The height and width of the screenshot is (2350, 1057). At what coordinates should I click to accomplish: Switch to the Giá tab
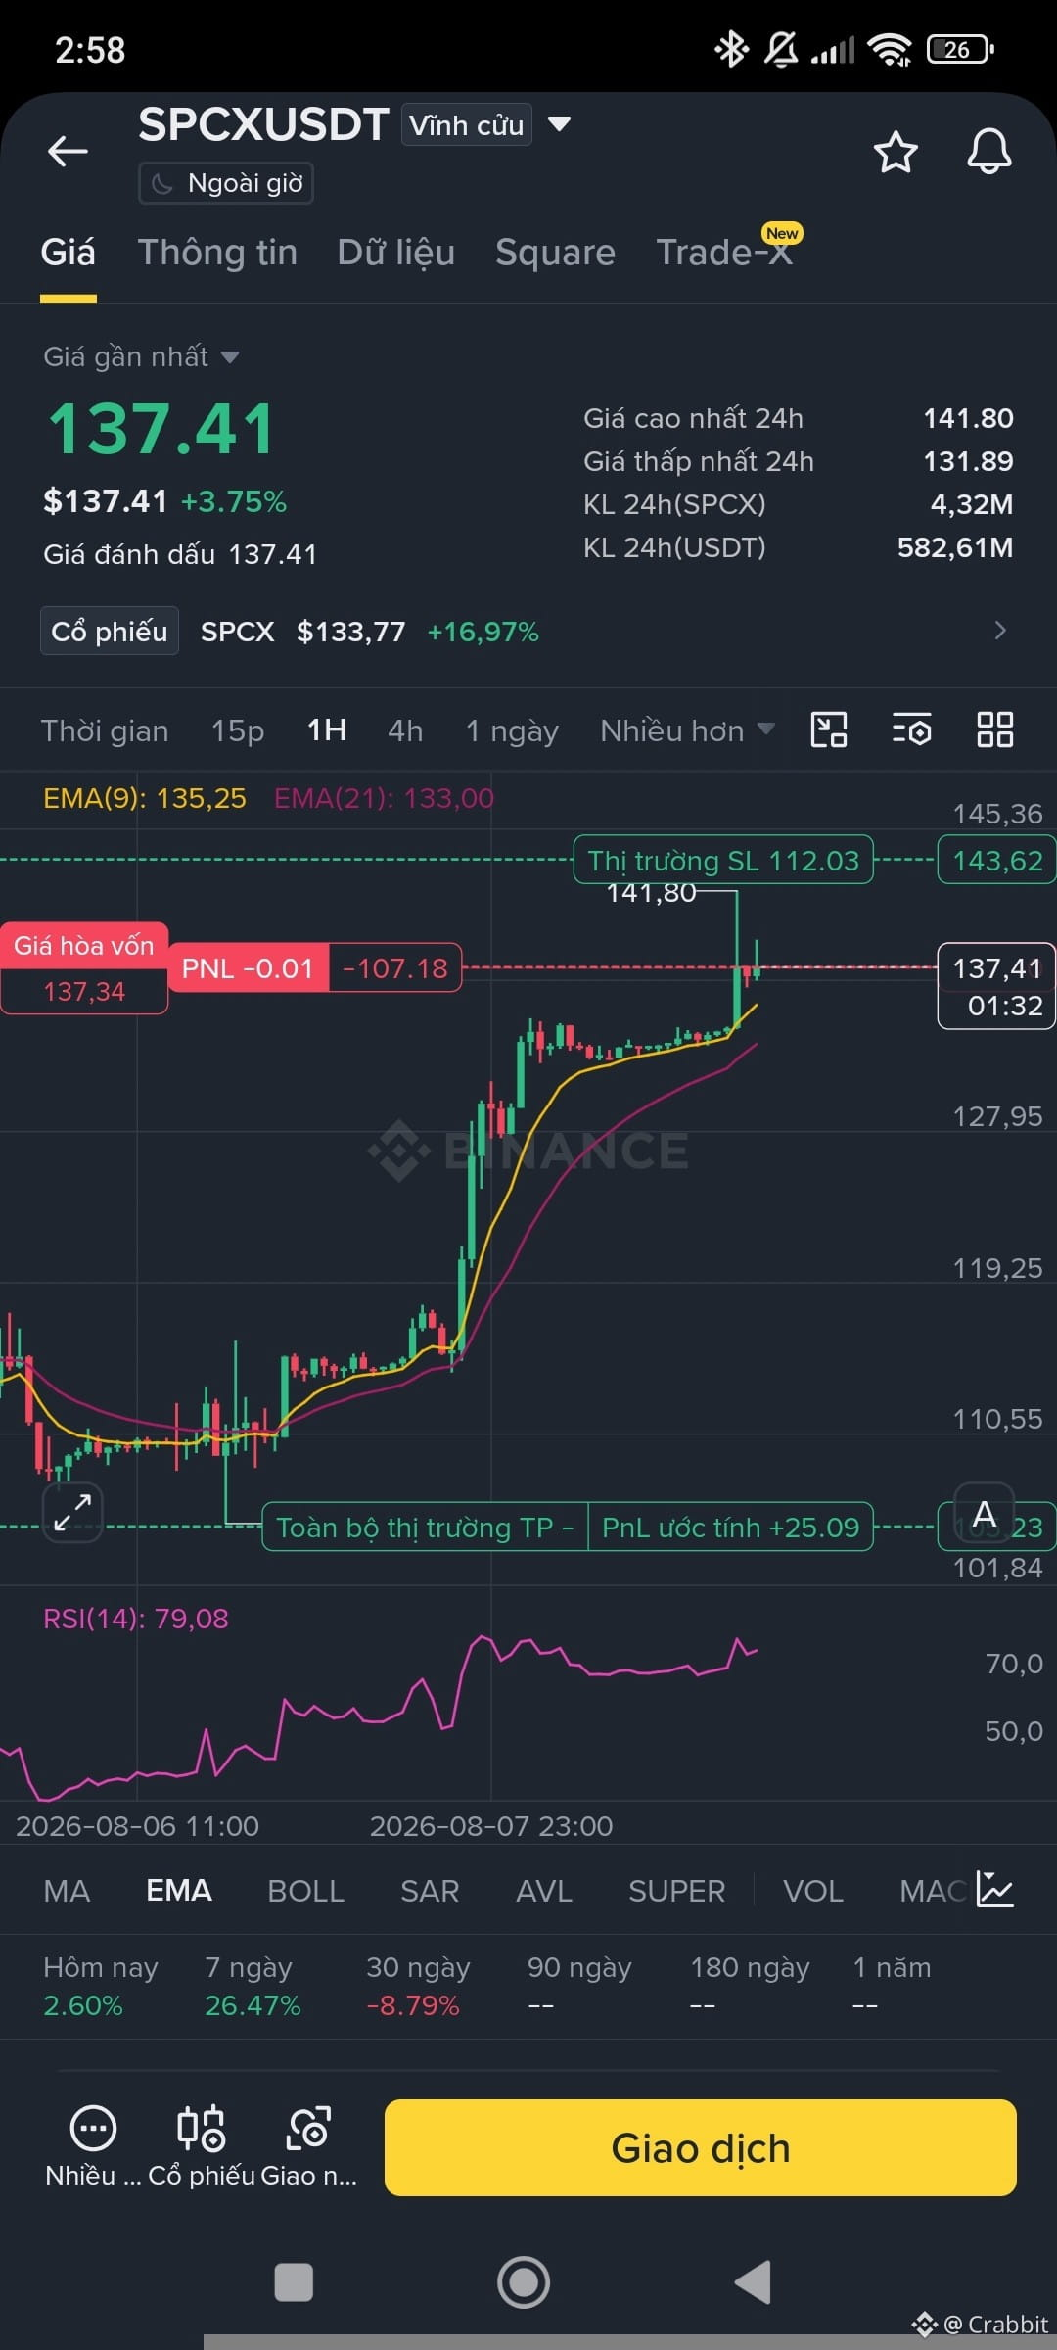tap(68, 253)
